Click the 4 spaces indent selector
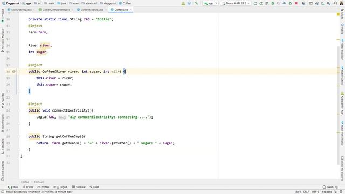The width and height of the screenshot is (345, 194). (327, 192)
